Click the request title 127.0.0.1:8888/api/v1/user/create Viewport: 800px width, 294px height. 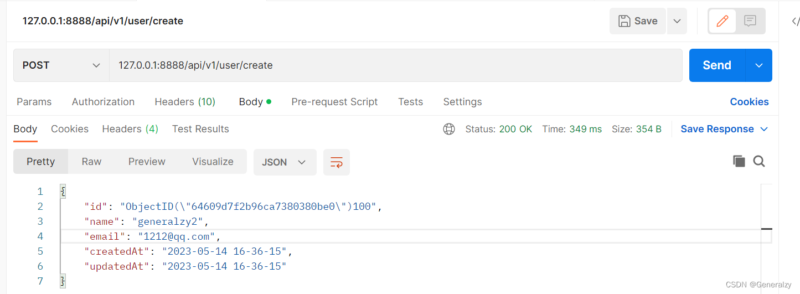(x=103, y=21)
